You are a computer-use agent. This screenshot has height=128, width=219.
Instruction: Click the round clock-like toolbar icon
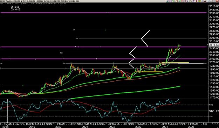[185, 1]
